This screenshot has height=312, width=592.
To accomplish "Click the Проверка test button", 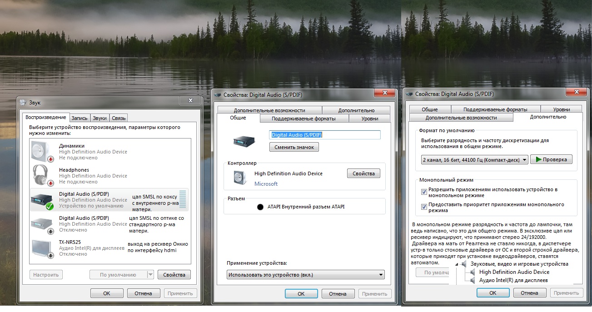I will pos(551,159).
